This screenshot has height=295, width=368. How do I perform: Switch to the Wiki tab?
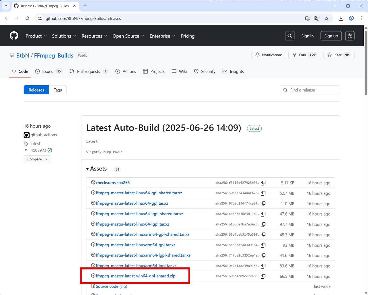click(179, 71)
